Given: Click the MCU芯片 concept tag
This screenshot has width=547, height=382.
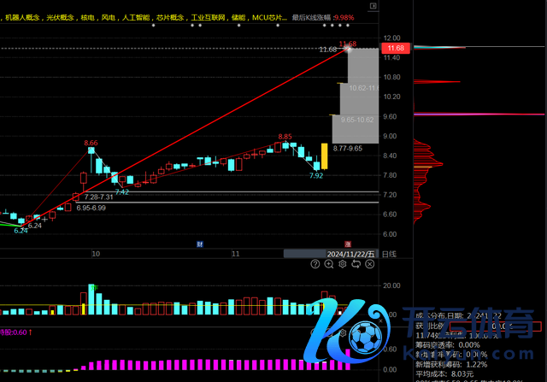Looking at the screenshot, I should coord(269,16).
